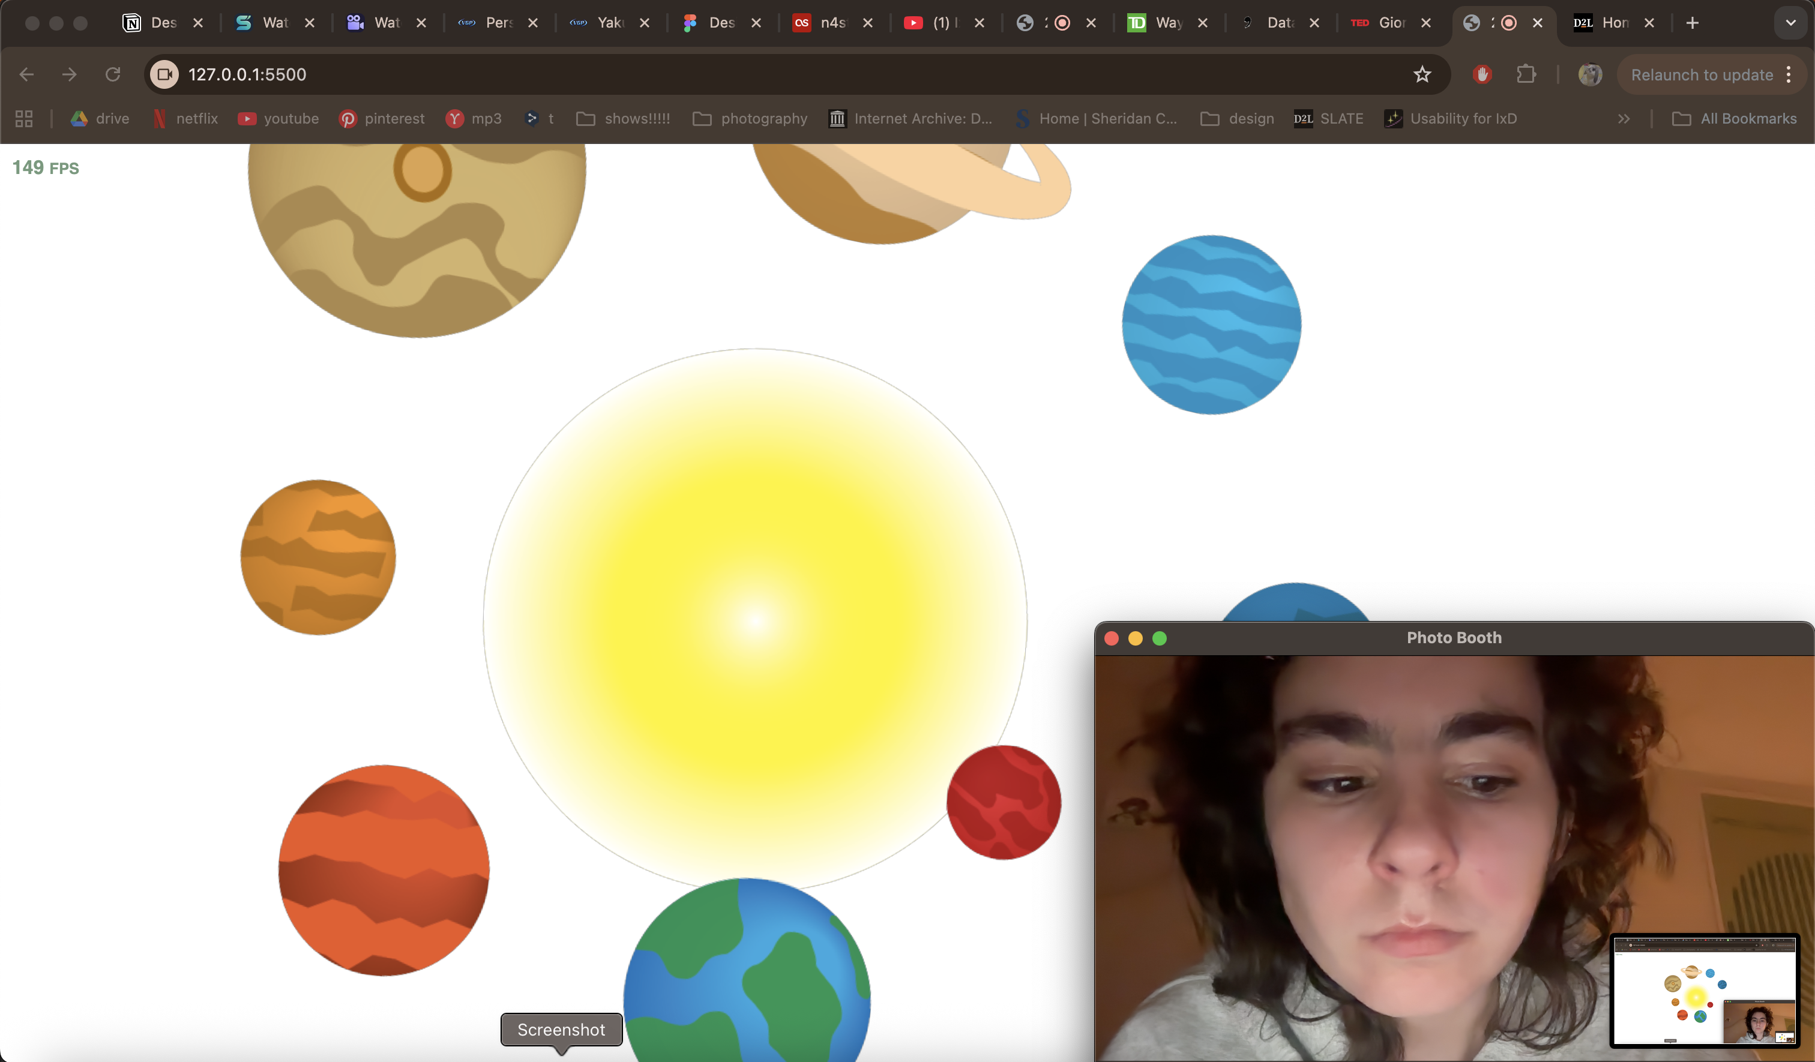Screen dimensions: 1815x1062
Task: Open the Chrome profile avatar
Action: click(1591, 74)
